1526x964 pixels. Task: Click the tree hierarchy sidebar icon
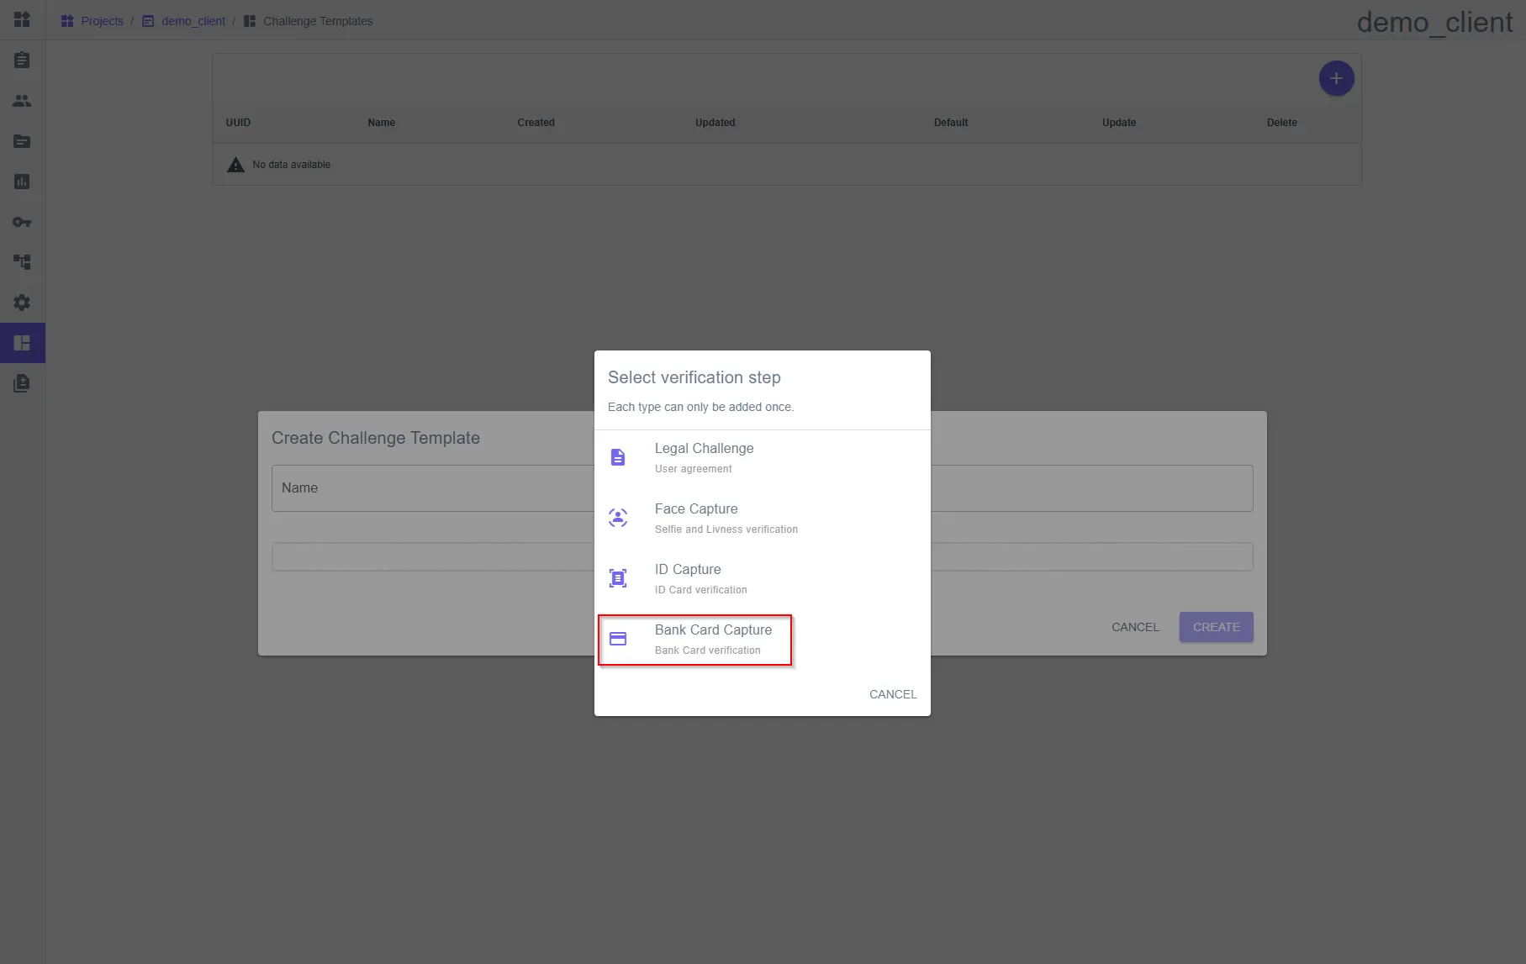pos(22,262)
